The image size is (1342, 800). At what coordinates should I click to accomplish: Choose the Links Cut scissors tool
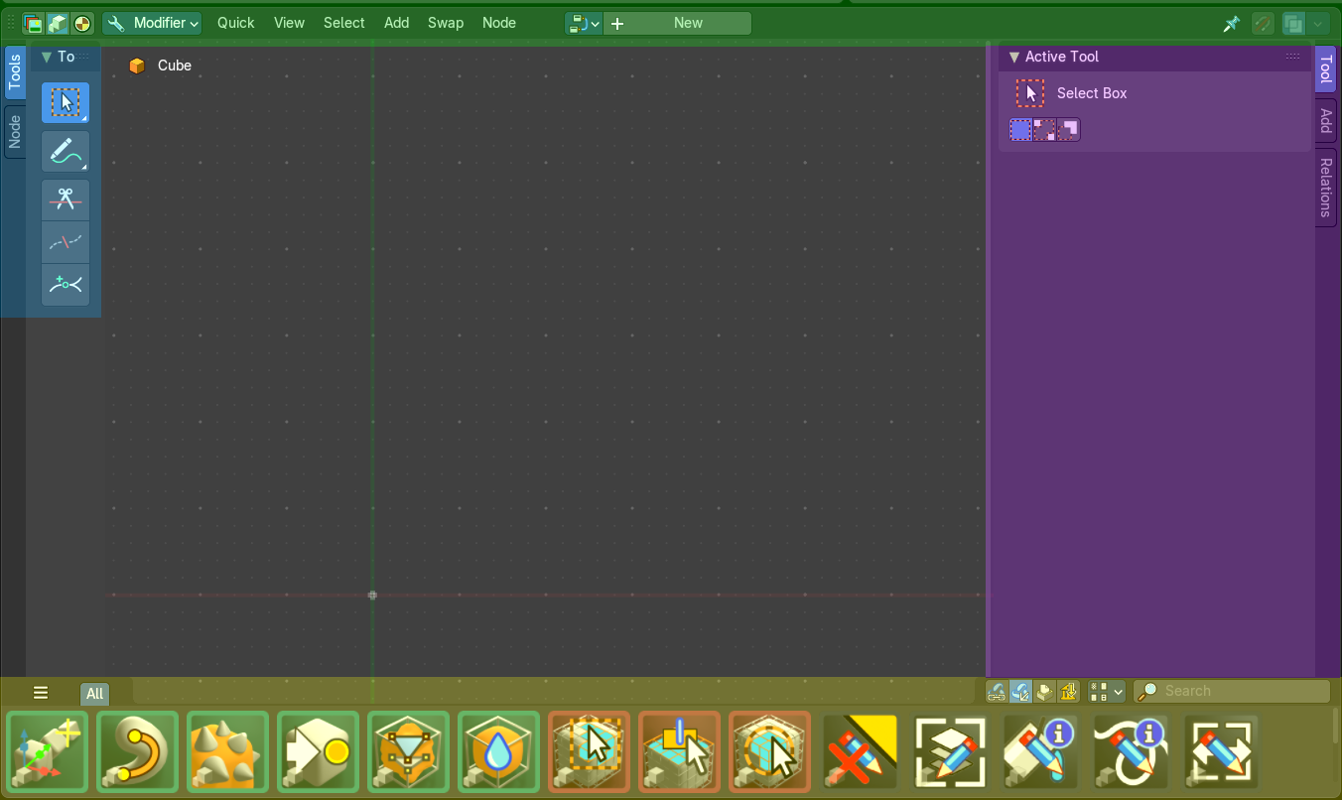coord(66,200)
